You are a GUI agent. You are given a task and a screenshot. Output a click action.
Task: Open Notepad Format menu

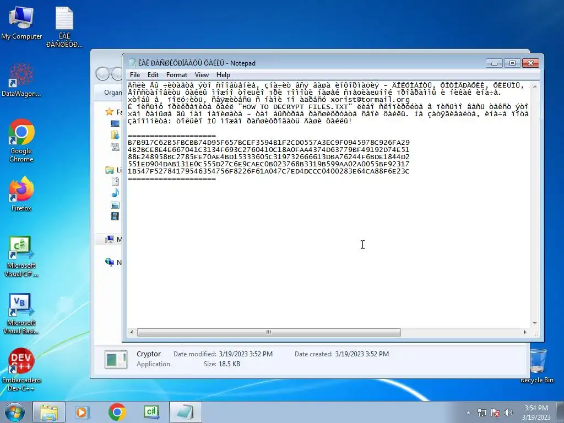(177, 75)
